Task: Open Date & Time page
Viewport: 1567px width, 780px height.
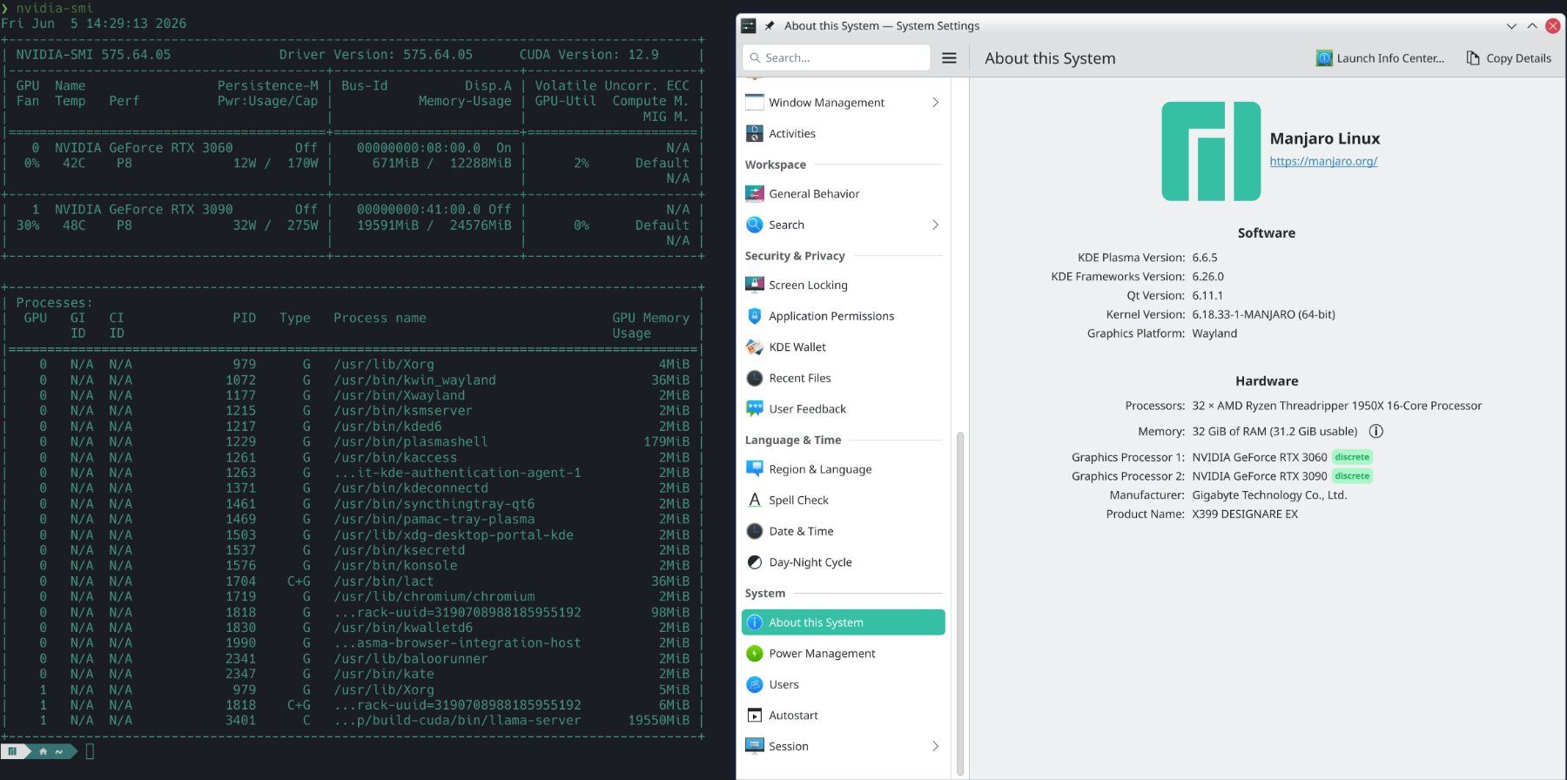Action: pos(843,531)
